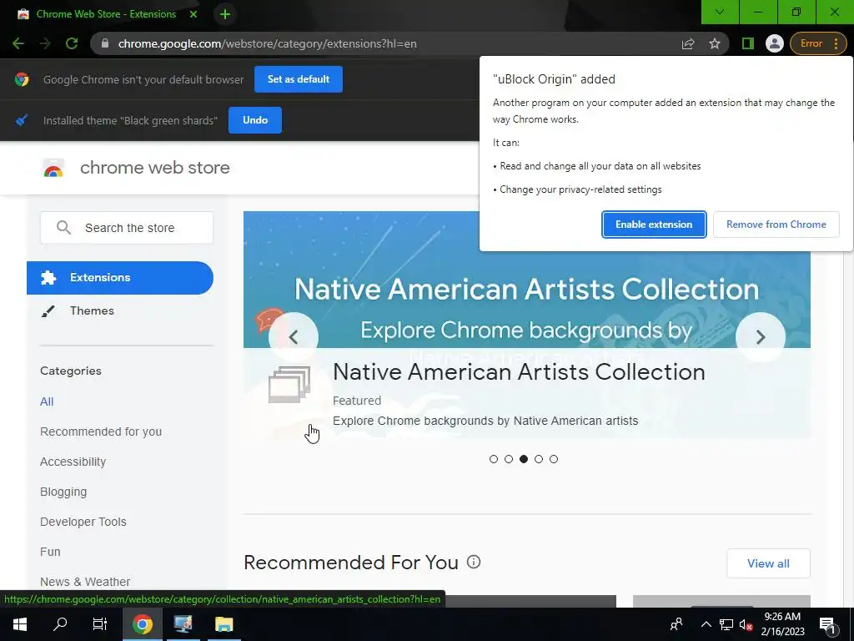Open the Fun category

[50, 552]
